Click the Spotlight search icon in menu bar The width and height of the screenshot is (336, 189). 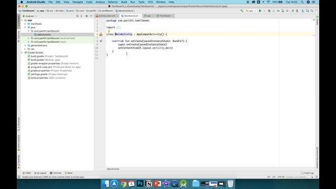point(302,2)
